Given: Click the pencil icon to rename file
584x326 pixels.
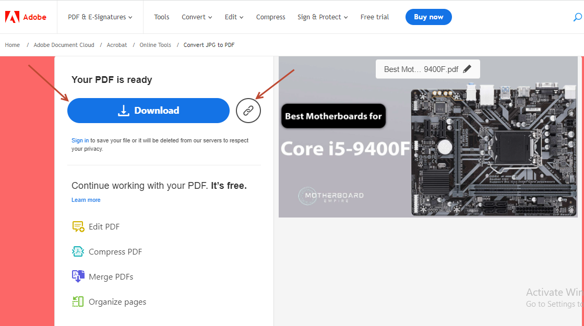Looking at the screenshot, I should coord(467,69).
